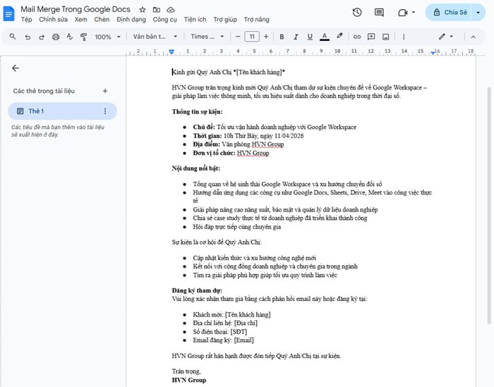Redo the last action

[x=42, y=37]
